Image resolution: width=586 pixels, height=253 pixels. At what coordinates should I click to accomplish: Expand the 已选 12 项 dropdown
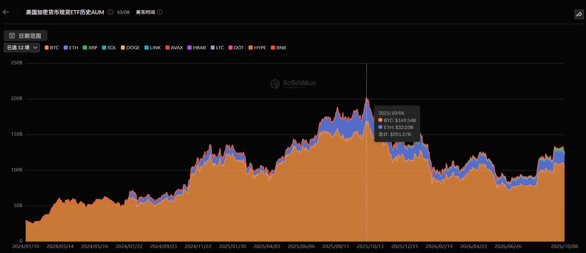click(x=22, y=48)
